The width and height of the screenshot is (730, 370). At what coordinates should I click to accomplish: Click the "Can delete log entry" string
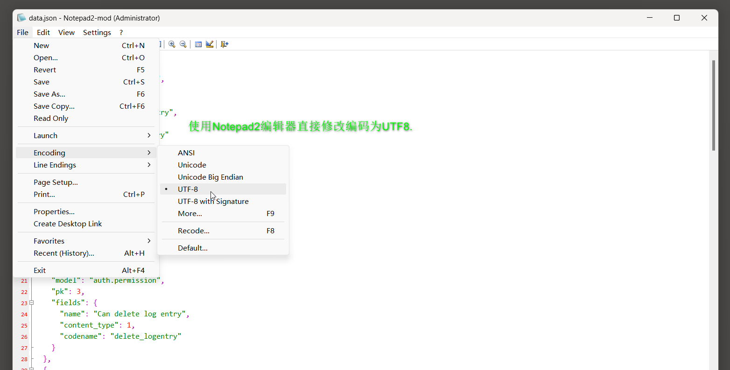pos(140,314)
